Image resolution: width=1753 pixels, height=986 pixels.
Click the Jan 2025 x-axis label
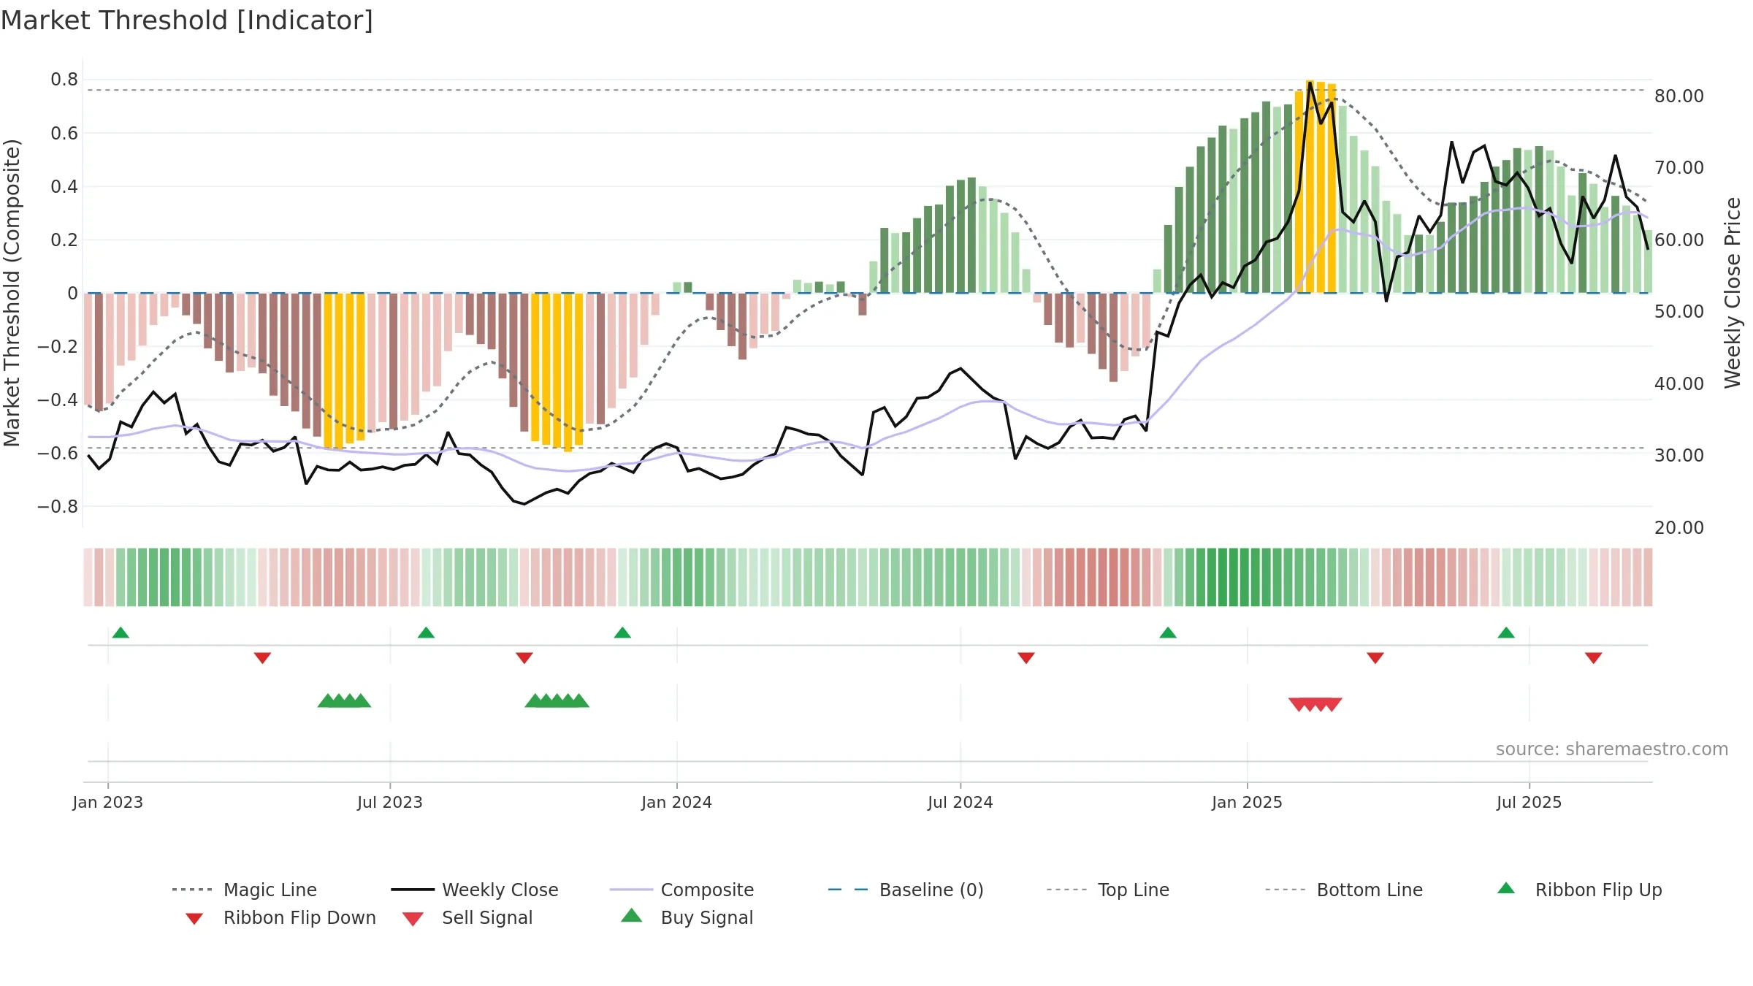tap(1248, 802)
